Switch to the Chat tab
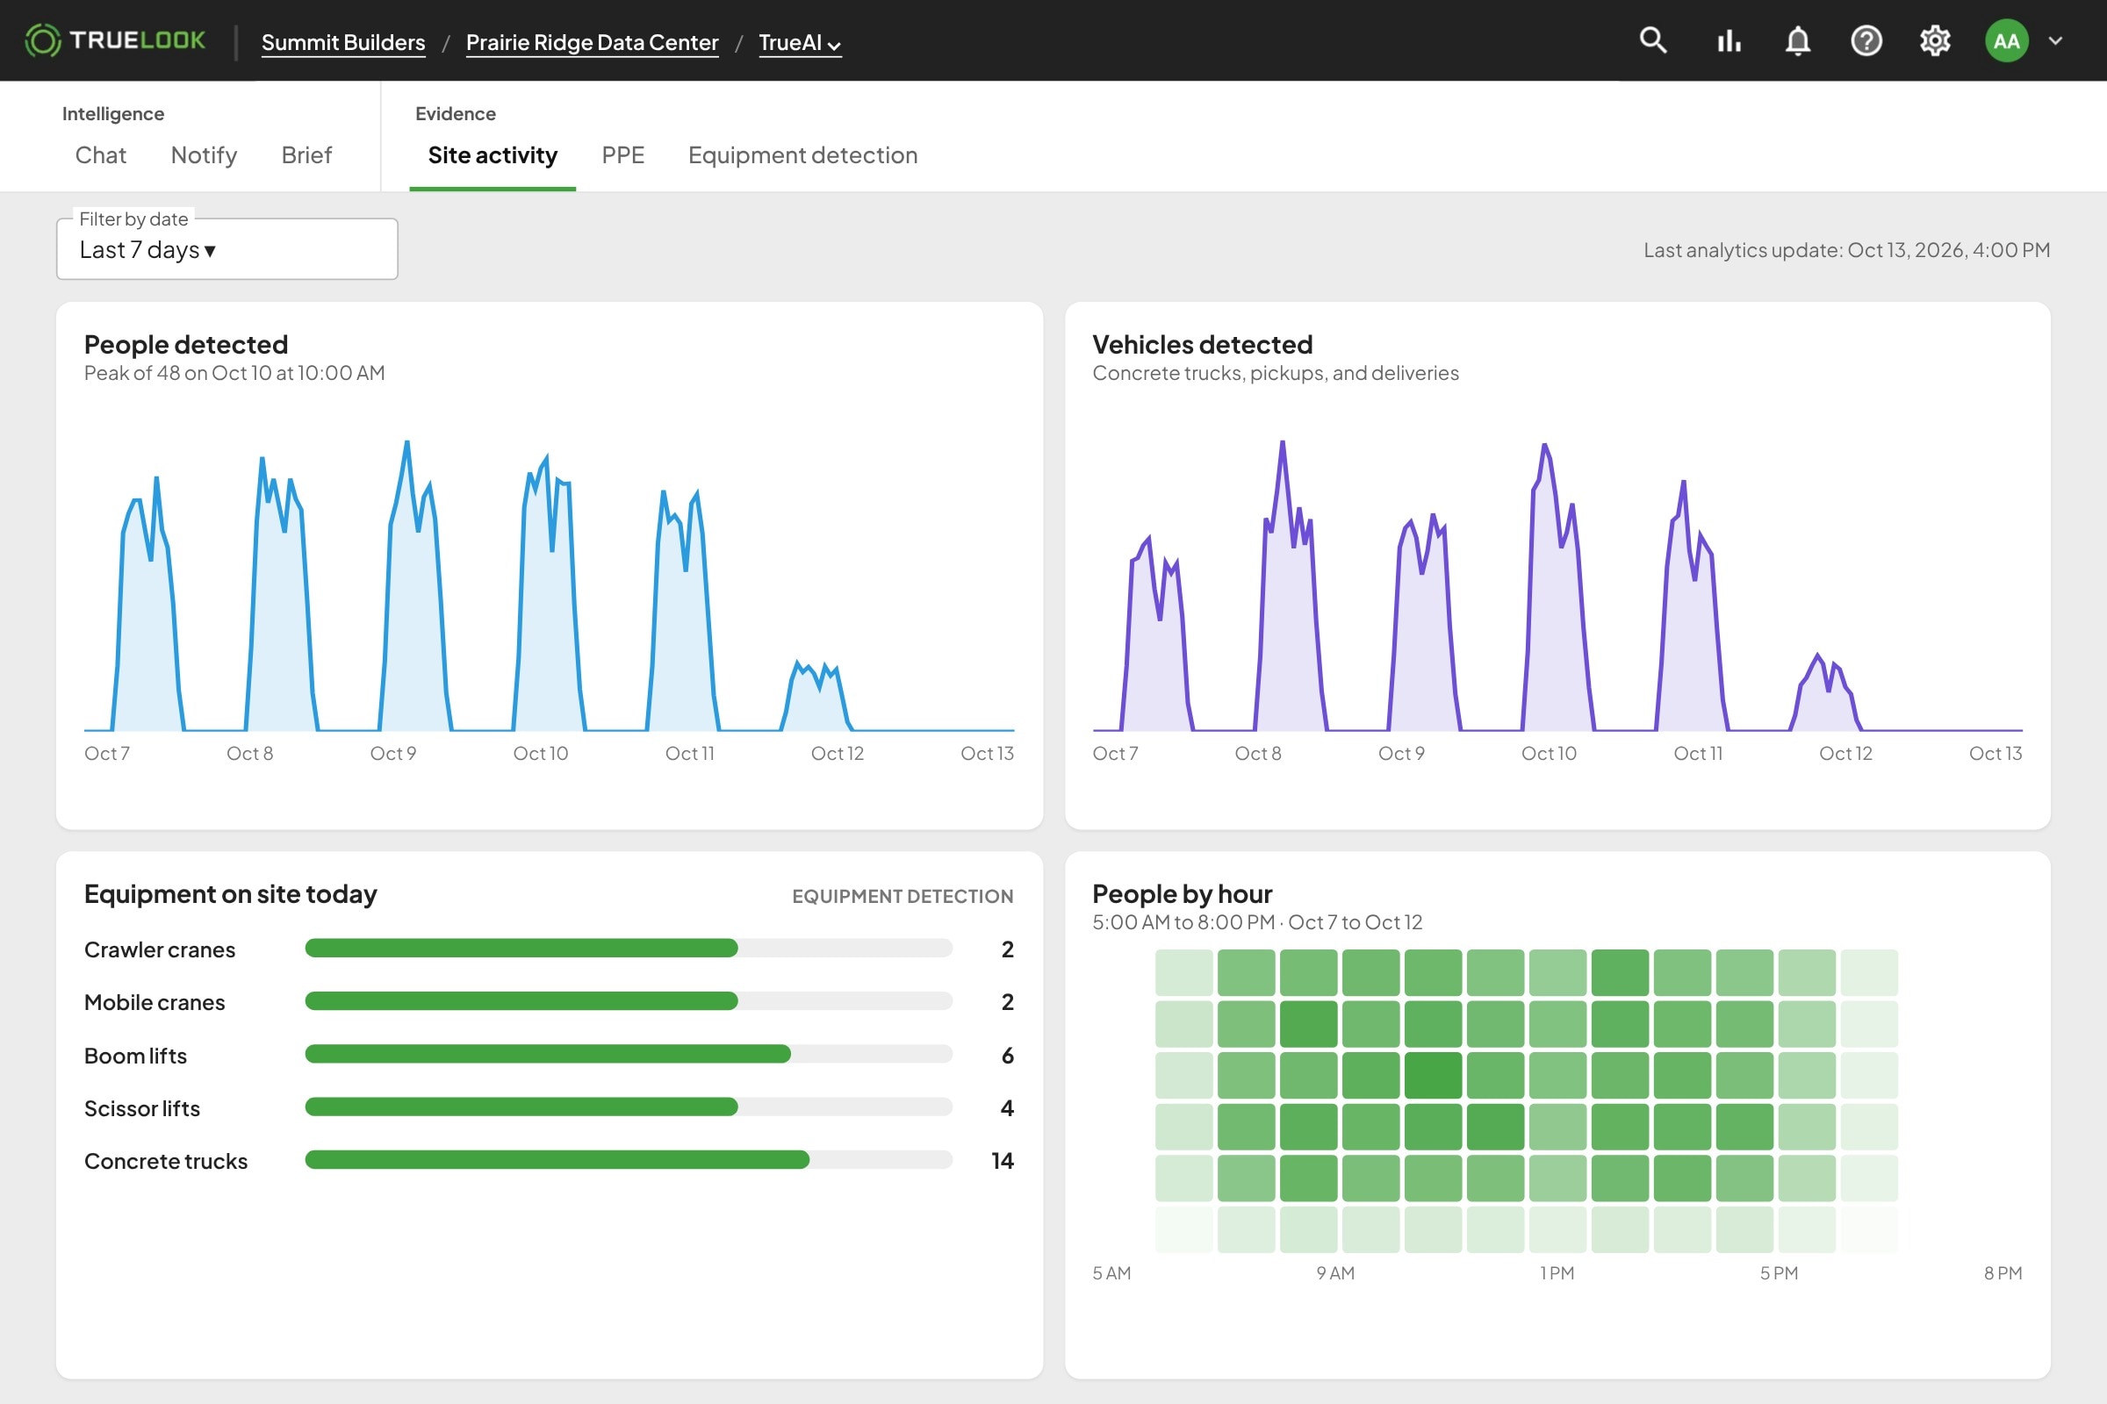Image resolution: width=2107 pixels, height=1404 pixels. (x=100, y=155)
